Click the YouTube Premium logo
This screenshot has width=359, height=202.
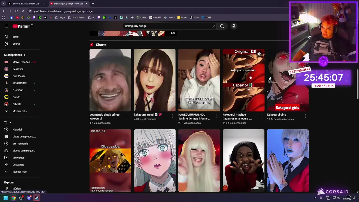point(22,26)
